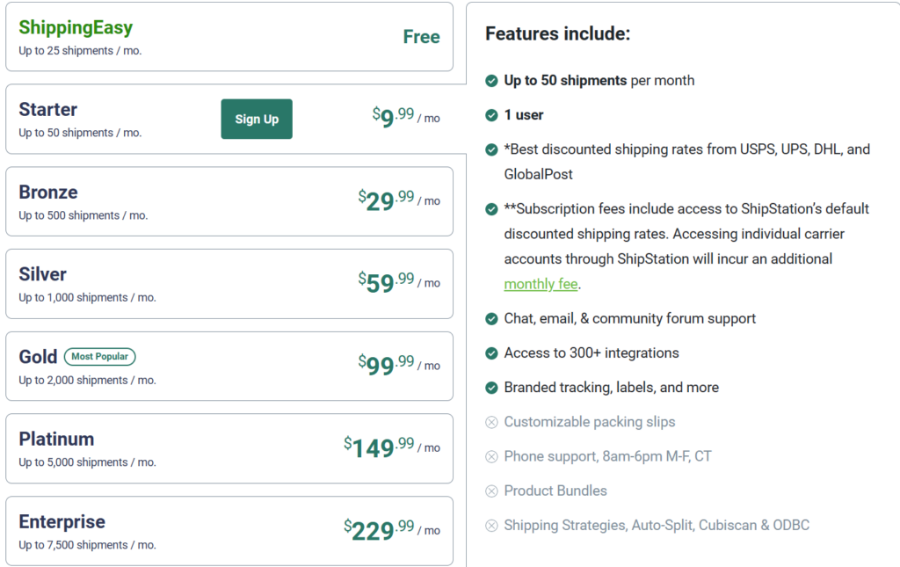Select the Starter plan card

(x=114, y=120)
